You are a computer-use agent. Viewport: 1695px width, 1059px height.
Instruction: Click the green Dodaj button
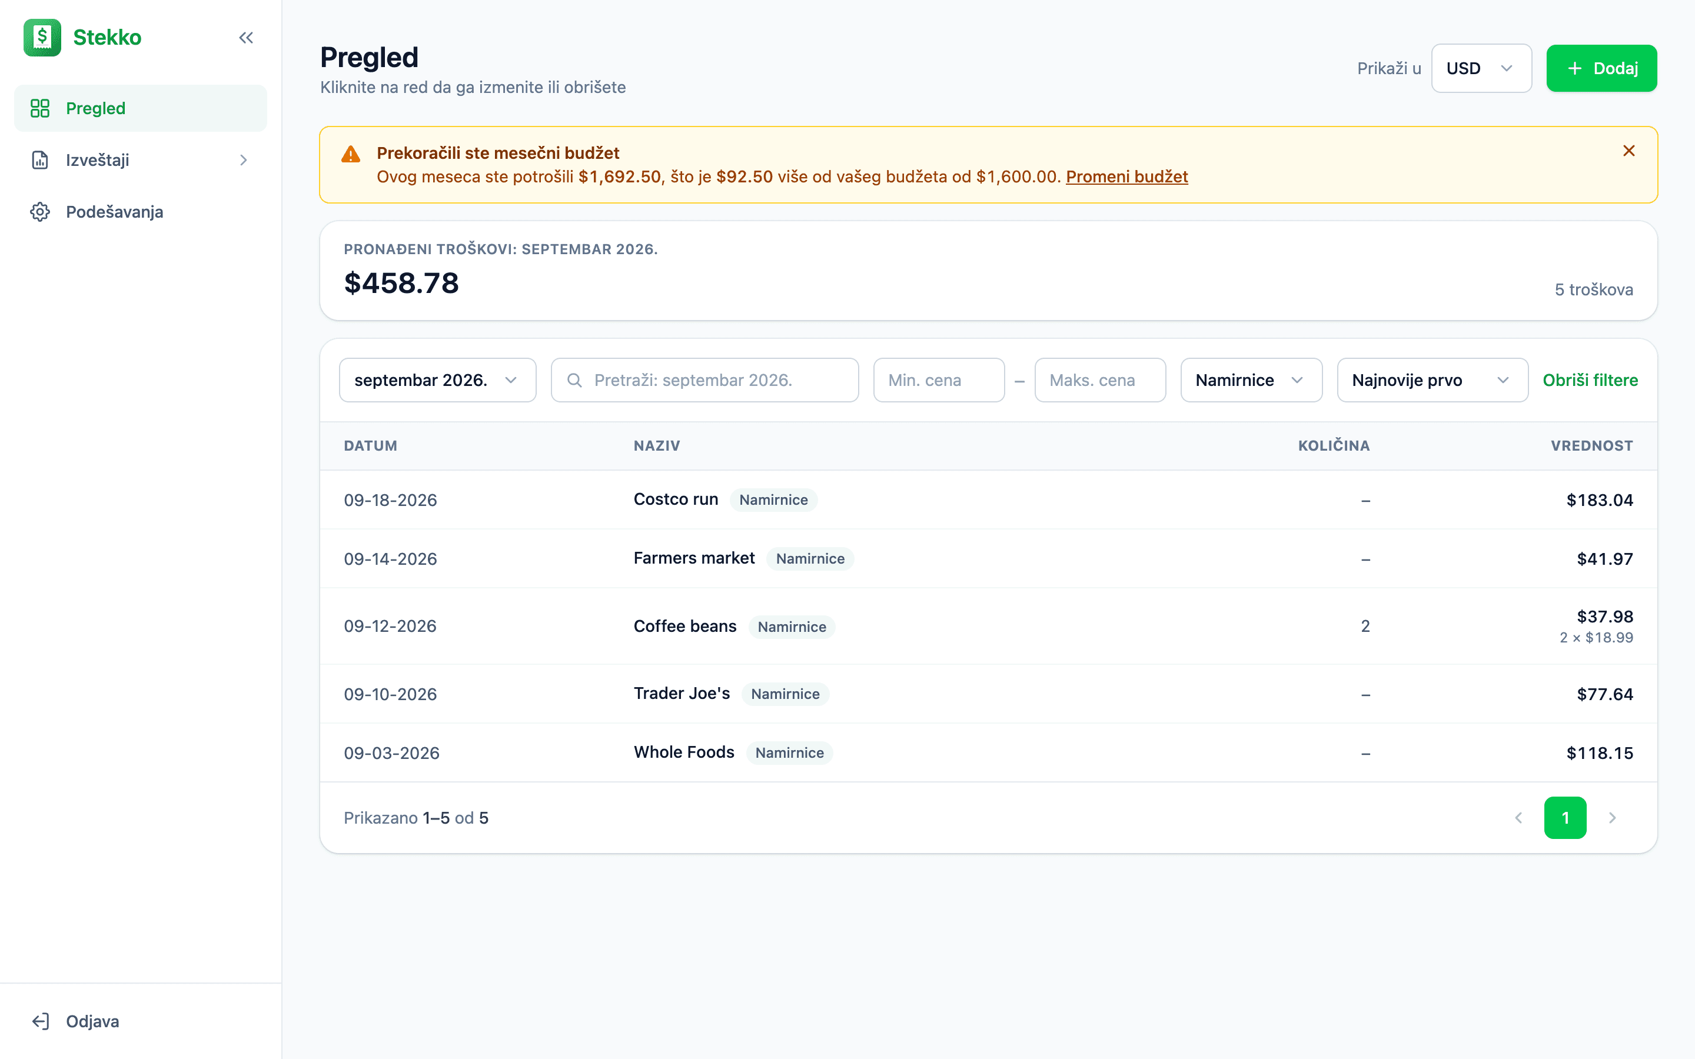pos(1601,69)
